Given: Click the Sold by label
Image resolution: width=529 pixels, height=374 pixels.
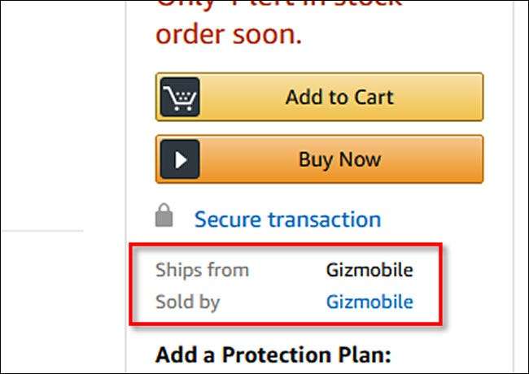Looking at the screenshot, I should (187, 302).
